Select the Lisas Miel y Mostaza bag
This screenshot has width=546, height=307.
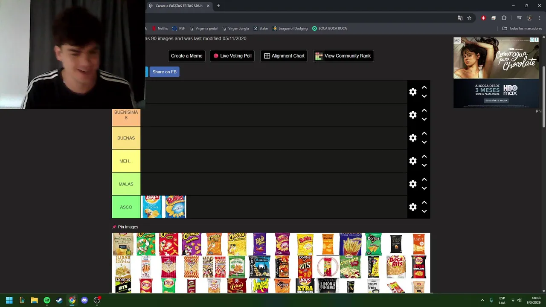tap(123, 267)
